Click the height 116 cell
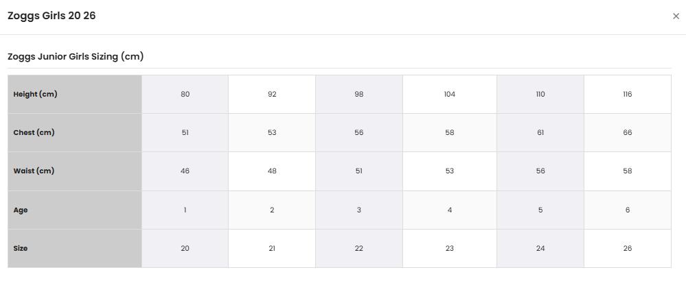The height and width of the screenshot is (283, 686). coord(628,94)
